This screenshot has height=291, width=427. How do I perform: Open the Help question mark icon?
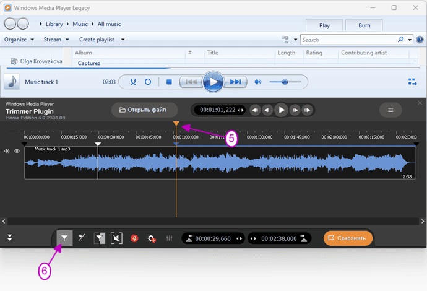pyautogui.click(x=420, y=40)
